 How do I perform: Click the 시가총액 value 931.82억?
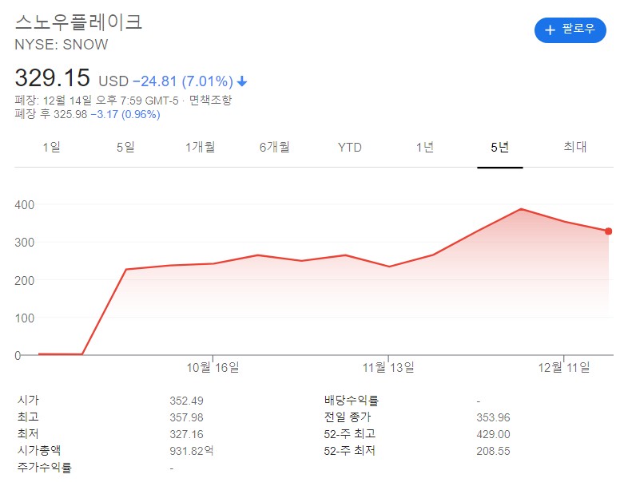(192, 451)
